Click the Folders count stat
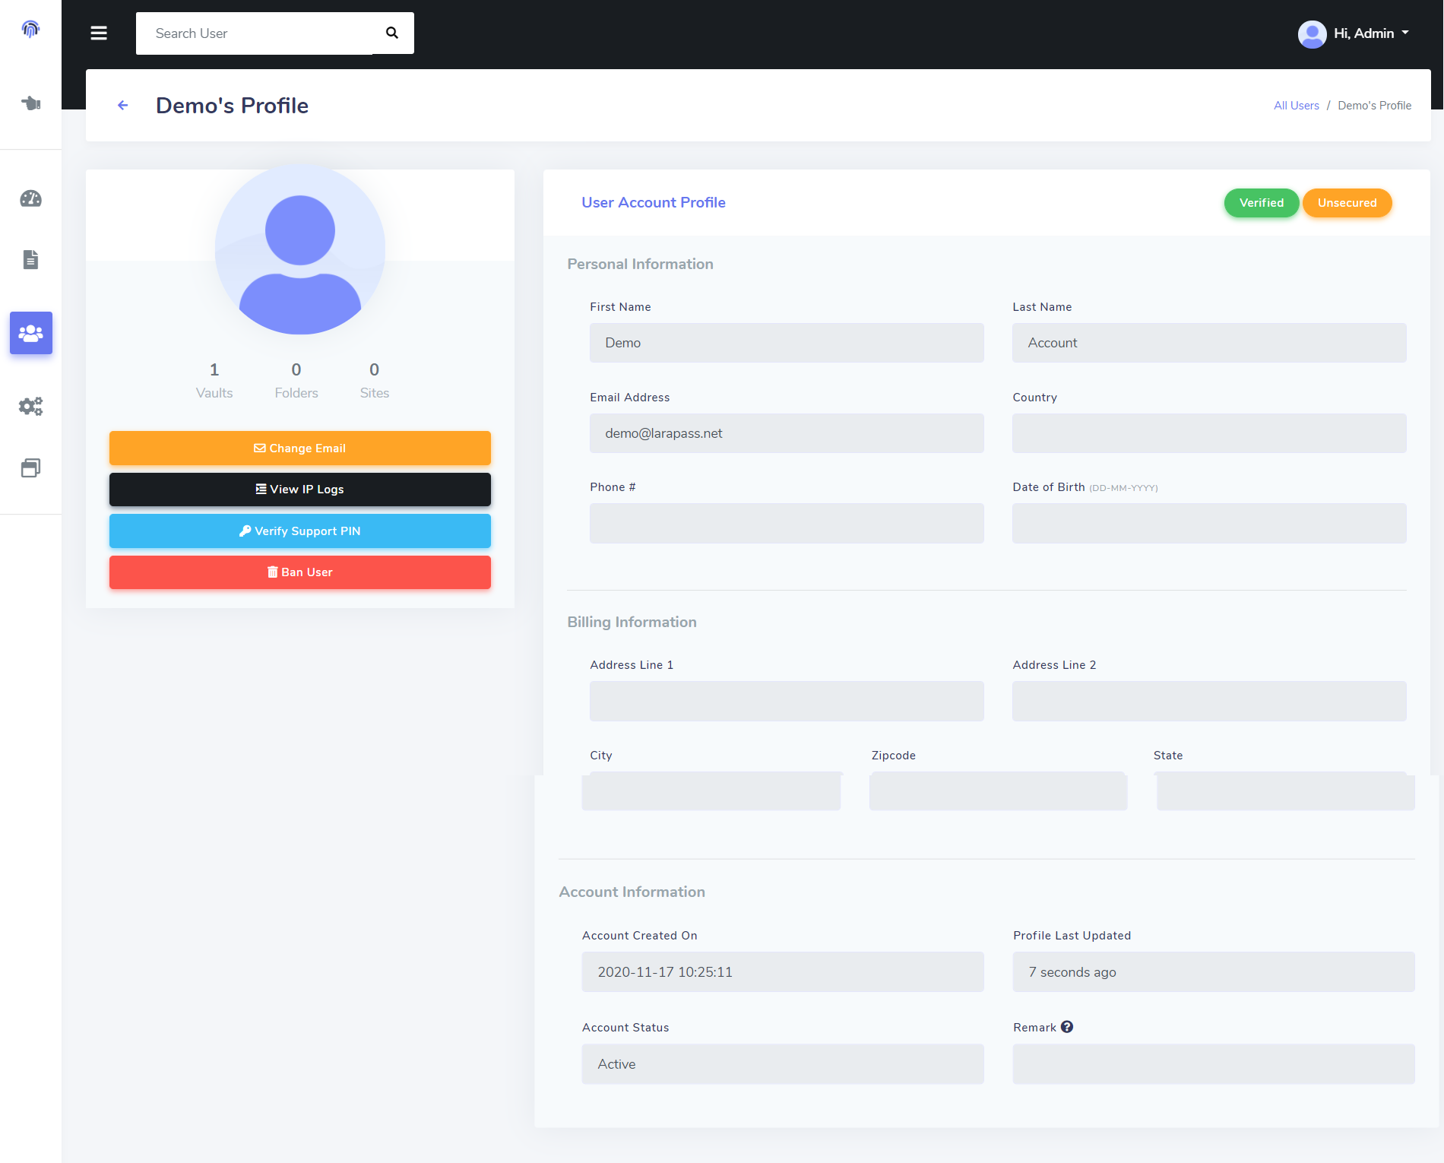The height and width of the screenshot is (1163, 1444). pos(296,380)
